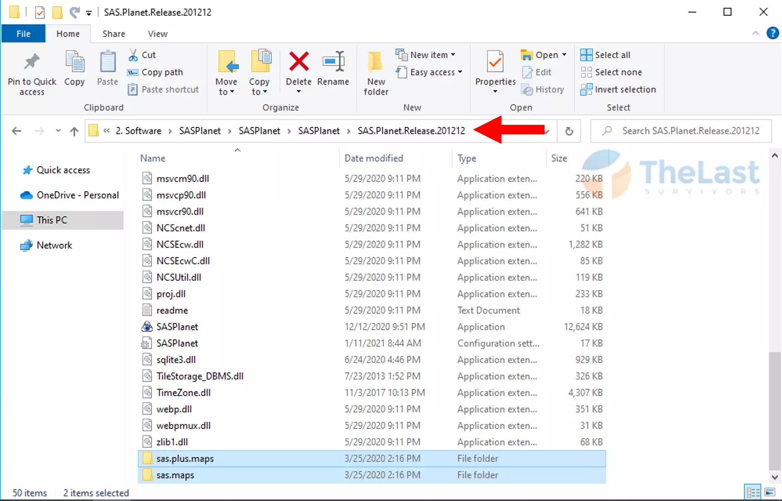Switch to the Share ribbon tab

tap(114, 34)
